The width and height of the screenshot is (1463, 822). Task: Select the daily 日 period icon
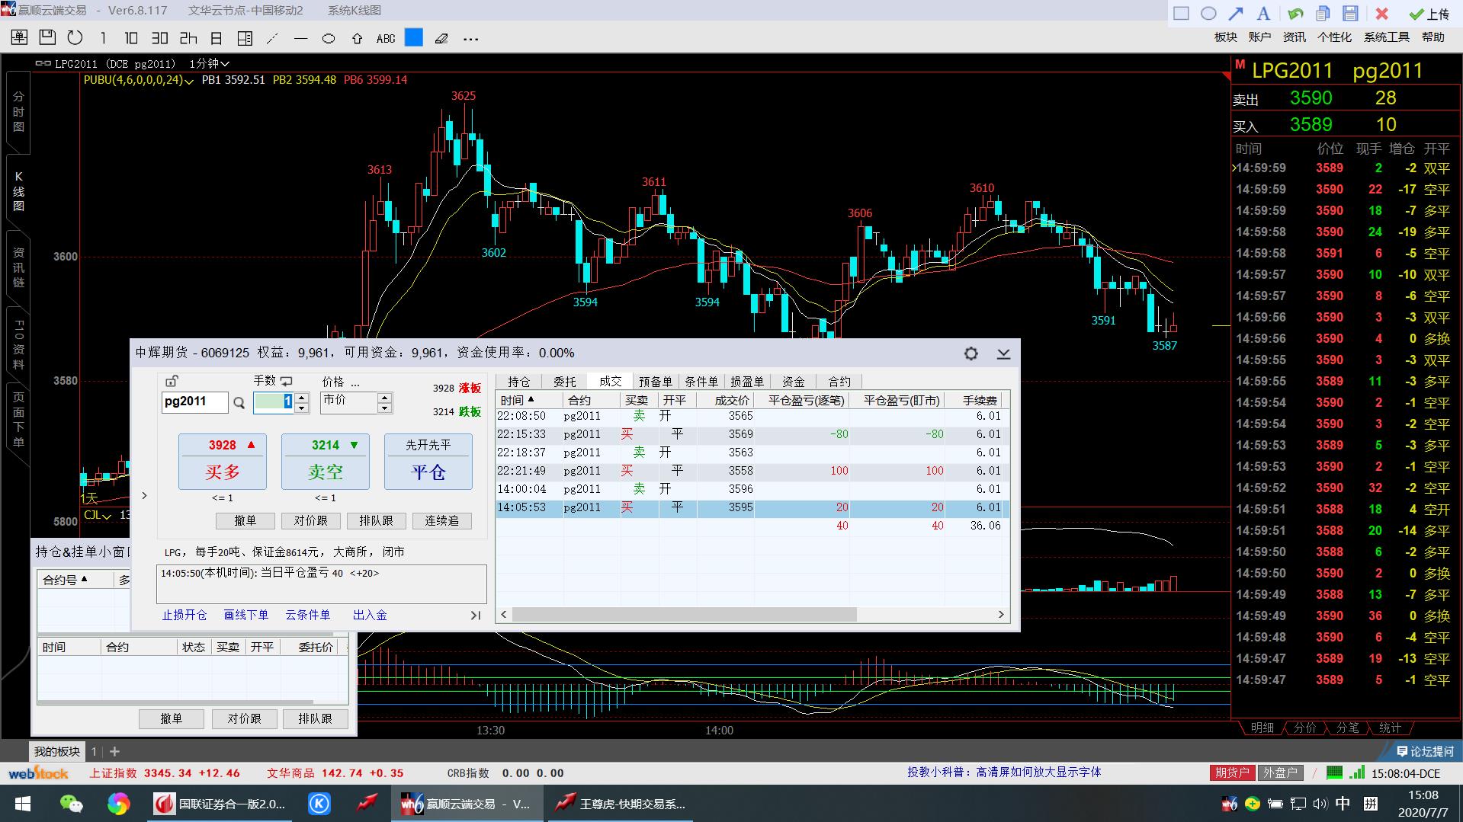tap(217, 37)
